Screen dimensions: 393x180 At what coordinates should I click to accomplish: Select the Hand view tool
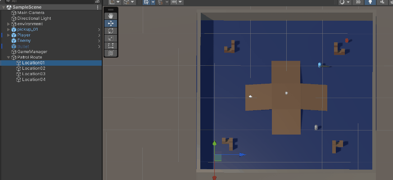click(x=111, y=16)
